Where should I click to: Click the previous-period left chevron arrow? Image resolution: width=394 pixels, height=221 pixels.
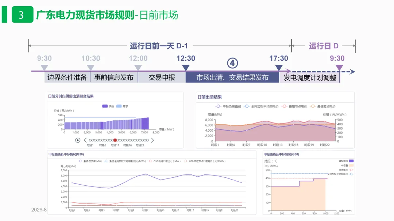[x=85, y=140]
